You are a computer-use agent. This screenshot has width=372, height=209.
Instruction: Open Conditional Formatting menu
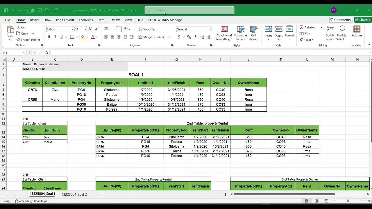click(x=224, y=33)
